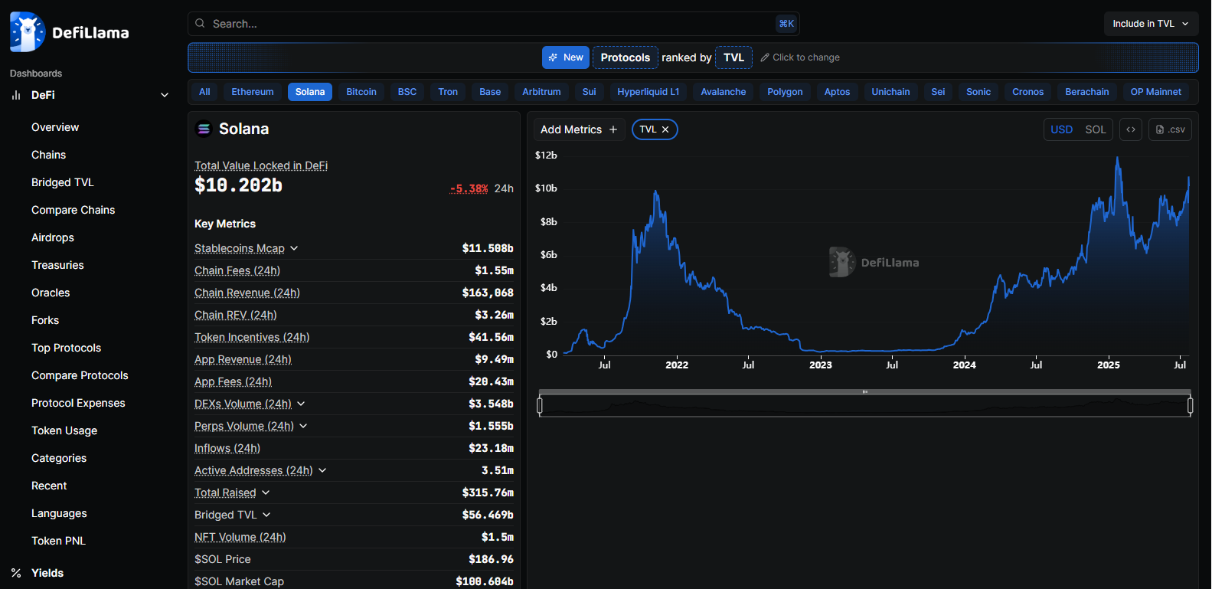Viewport: 1212px width, 589px height.
Task: Grab right handle of chart range slider
Action: [x=1190, y=406]
